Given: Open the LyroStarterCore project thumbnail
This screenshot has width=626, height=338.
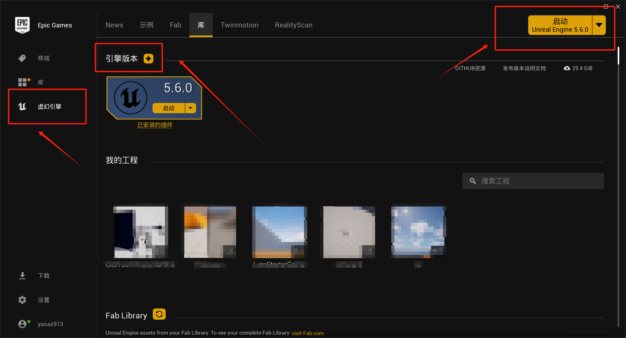Looking at the screenshot, I should (279, 232).
